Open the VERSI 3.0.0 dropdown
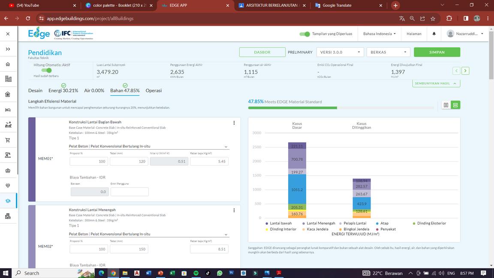The width and height of the screenshot is (494, 278). point(340,52)
